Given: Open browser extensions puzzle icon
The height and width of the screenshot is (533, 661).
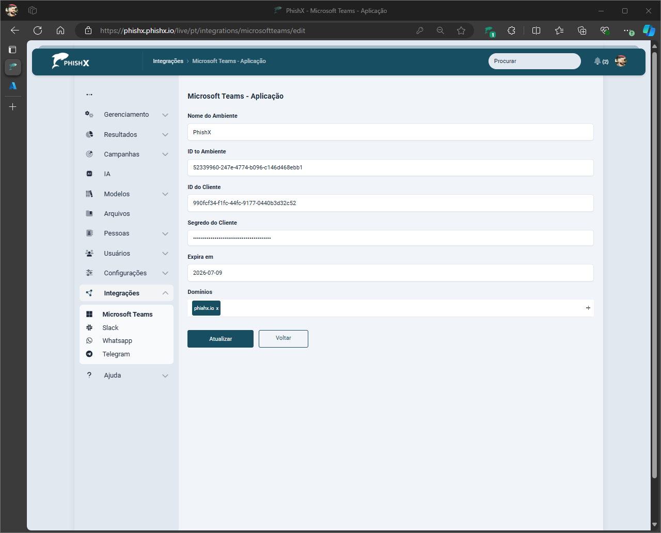Looking at the screenshot, I should [x=511, y=30].
